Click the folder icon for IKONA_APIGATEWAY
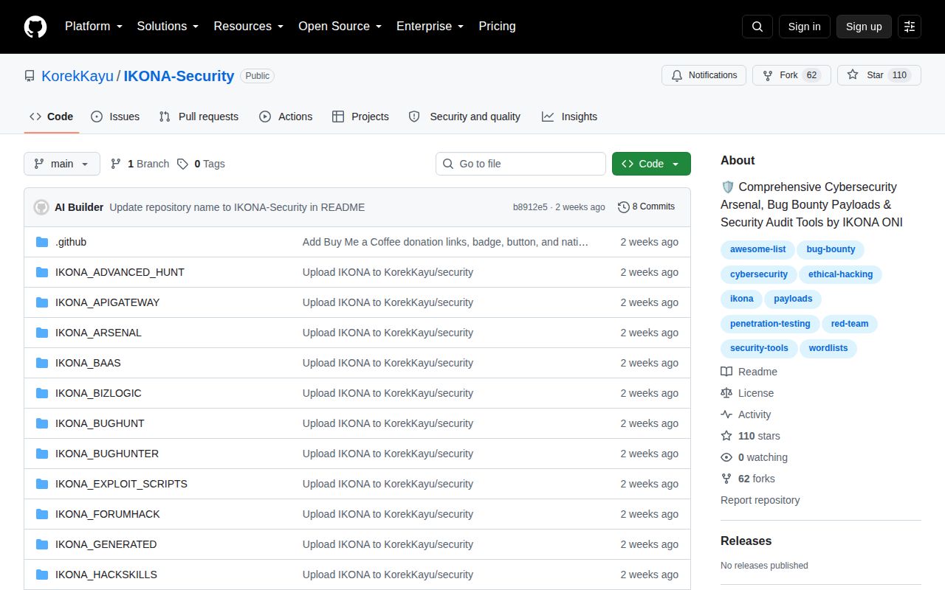This screenshot has width=945, height=590. pos(42,302)
